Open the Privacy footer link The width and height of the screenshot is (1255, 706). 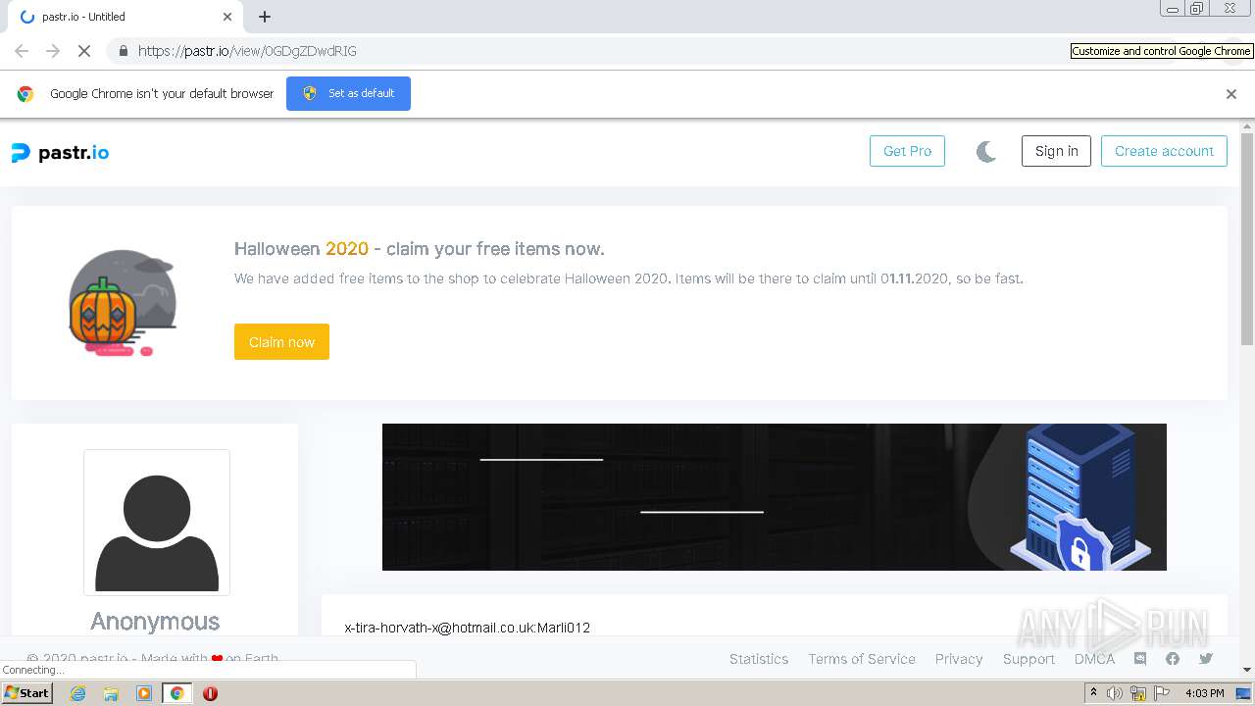(959, 659)
